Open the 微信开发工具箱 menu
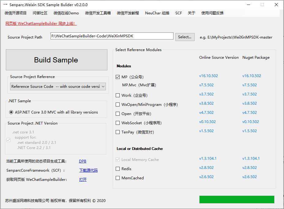 click(98, 13)
